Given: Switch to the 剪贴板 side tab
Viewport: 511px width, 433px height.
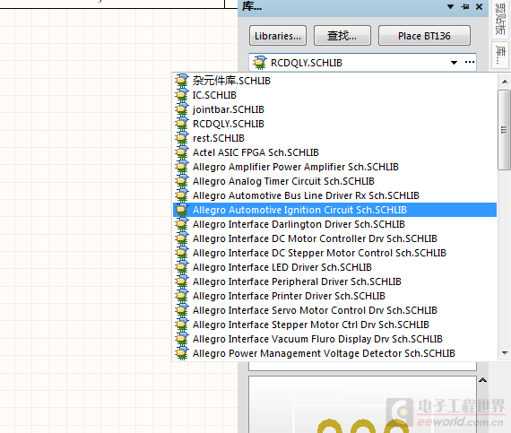Looking at the screenshot, I should [499, 19].
